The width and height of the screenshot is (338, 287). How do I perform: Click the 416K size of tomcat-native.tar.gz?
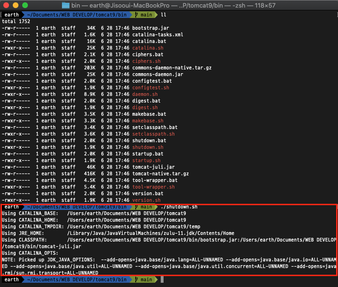[90, 174]
